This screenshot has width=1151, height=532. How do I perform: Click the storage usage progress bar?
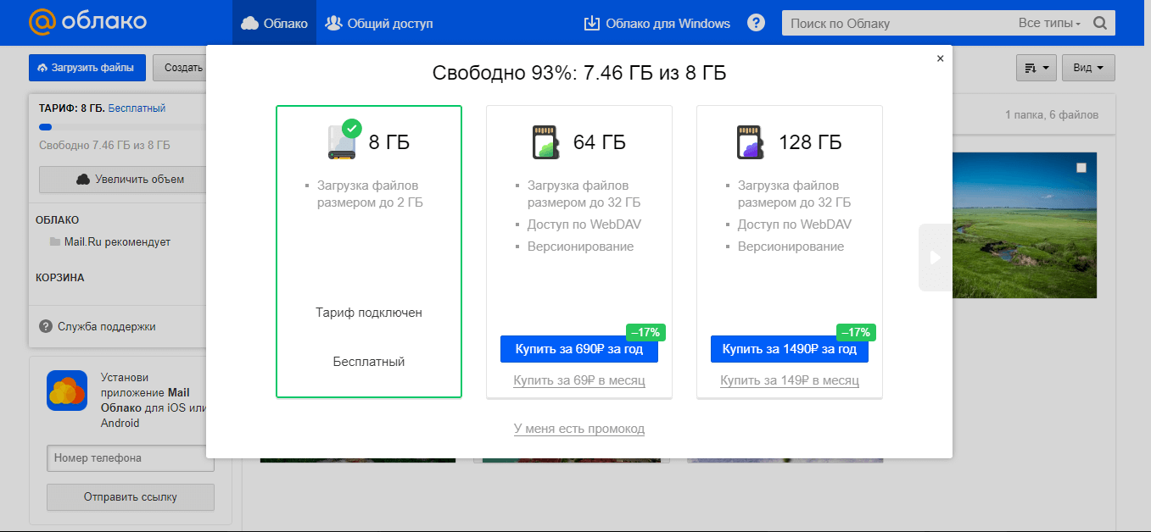click(x=121, y=127)
